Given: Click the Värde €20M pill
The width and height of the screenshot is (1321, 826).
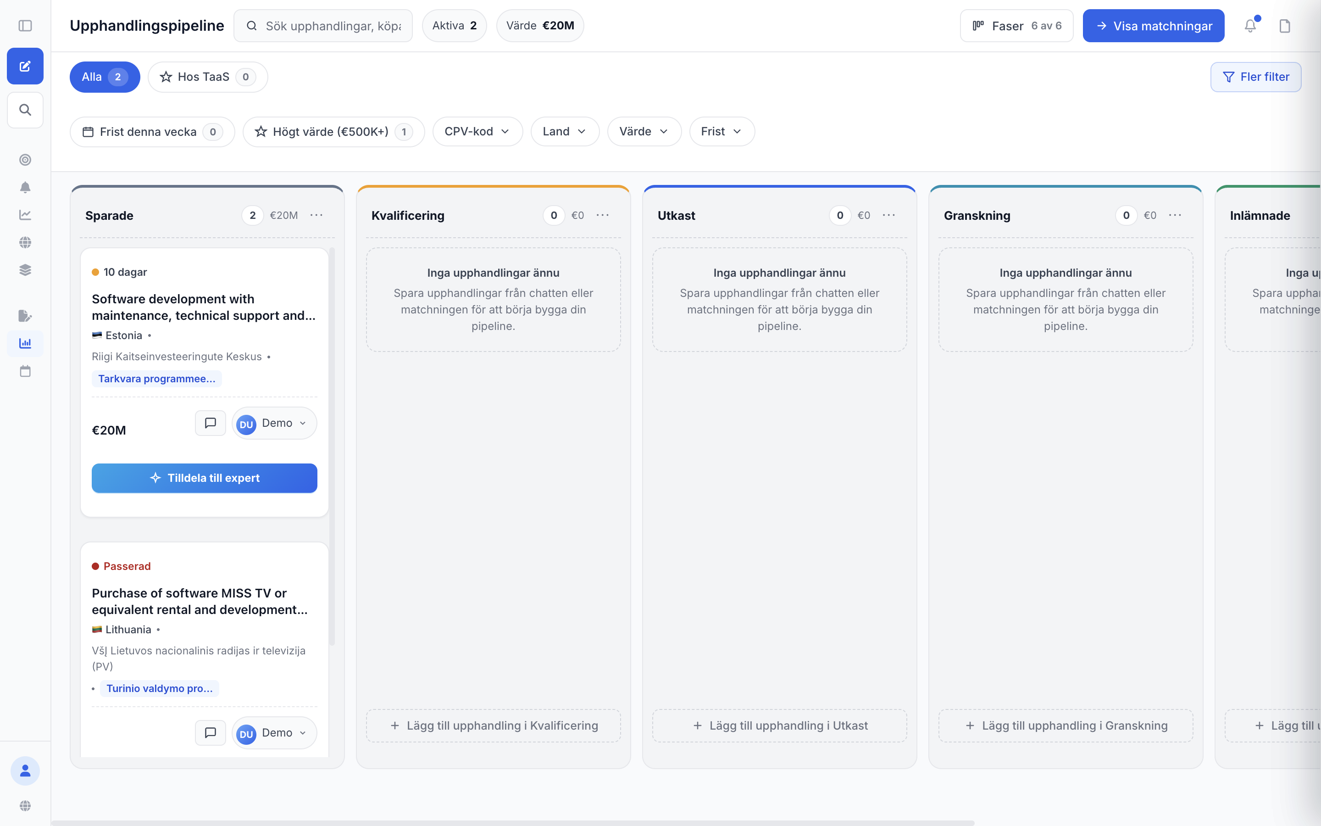Looking at the screenshot, I should (540, 26).
